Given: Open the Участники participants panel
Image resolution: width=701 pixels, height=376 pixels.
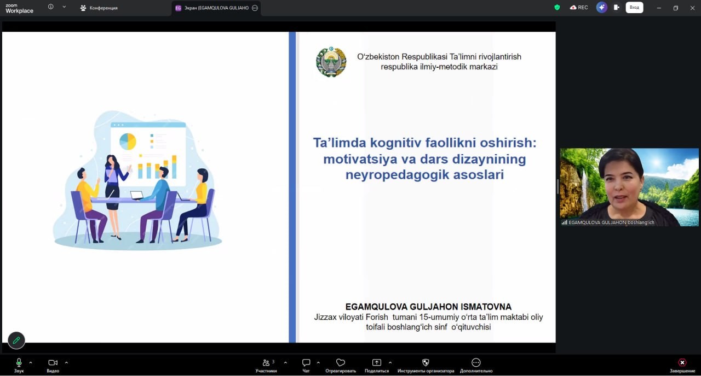Looking at the screenshot, I should click(266, 362).
